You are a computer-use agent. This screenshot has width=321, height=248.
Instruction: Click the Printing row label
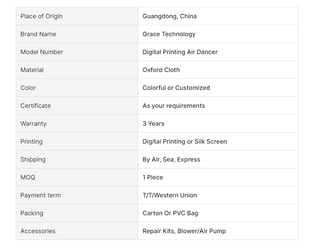click(32, 142)
